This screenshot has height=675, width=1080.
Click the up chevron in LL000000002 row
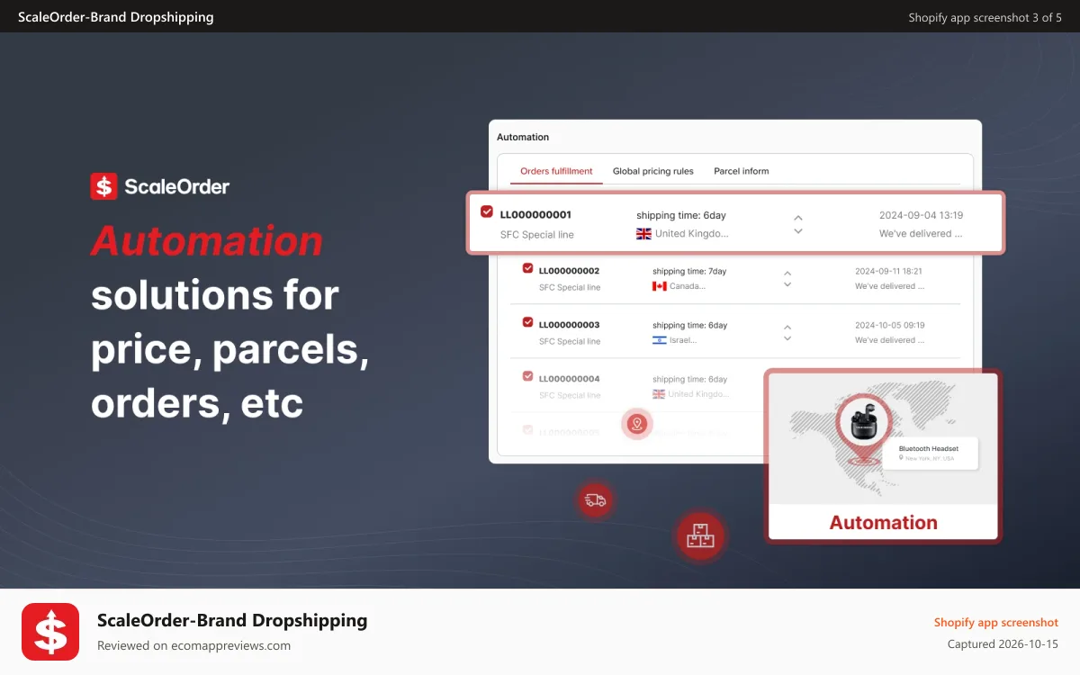click(787, 273)
